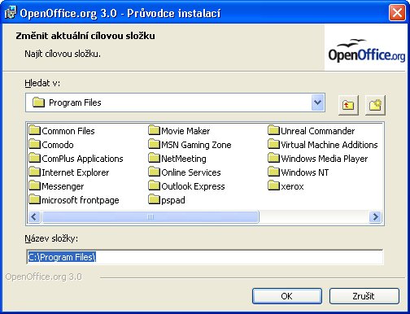The height and width of the screenshot is (314, 410).
Task: Click the folder list right scroll arrow
Action: [x=376, y=216]
